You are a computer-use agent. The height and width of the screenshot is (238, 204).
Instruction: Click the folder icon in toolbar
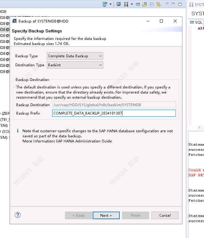click(145, 4)
